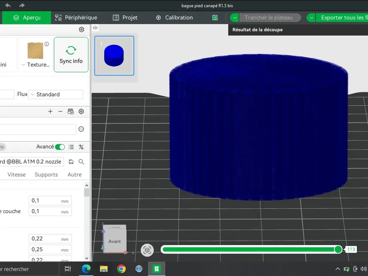Open Google Chrome from the taskbar
Image resolution: width=368 pixels, height=276 pixels.
[x=121, y=269]
